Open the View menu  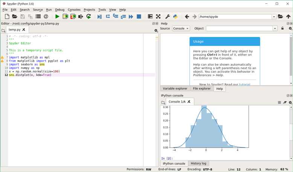tap(113, 10)
